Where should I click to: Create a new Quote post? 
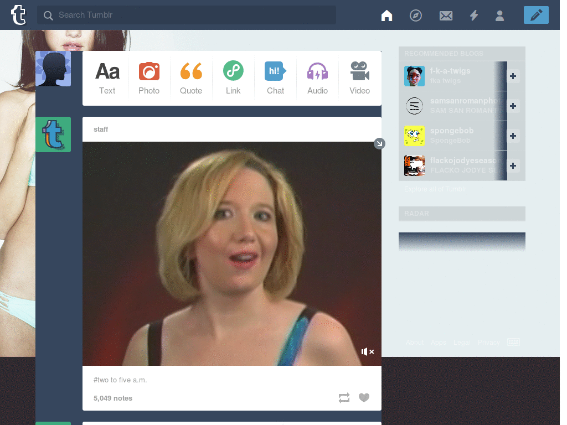coord(191,78)
